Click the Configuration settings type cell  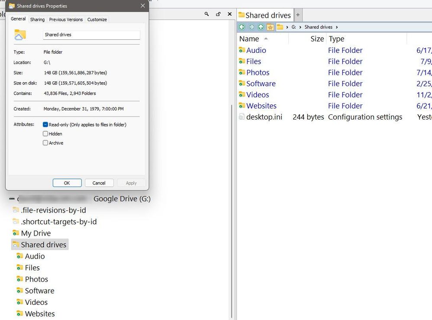click(365, 117)
